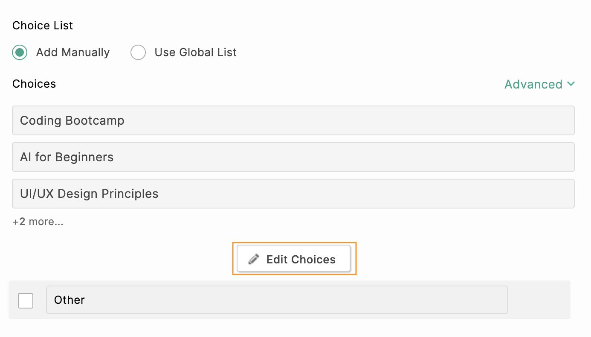Select the Coding Bootcamp choice field
The image size is (591, 337).
click(293, 120)
